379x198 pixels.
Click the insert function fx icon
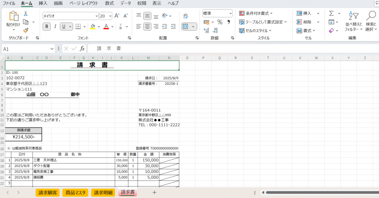click(82, 49)
